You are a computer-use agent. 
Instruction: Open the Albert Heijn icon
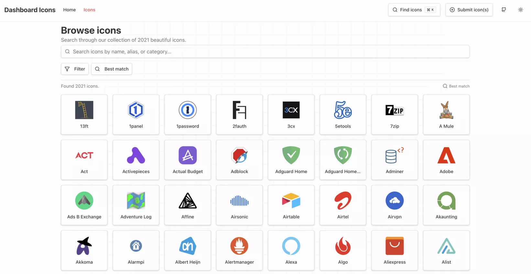tap(188, 250)
